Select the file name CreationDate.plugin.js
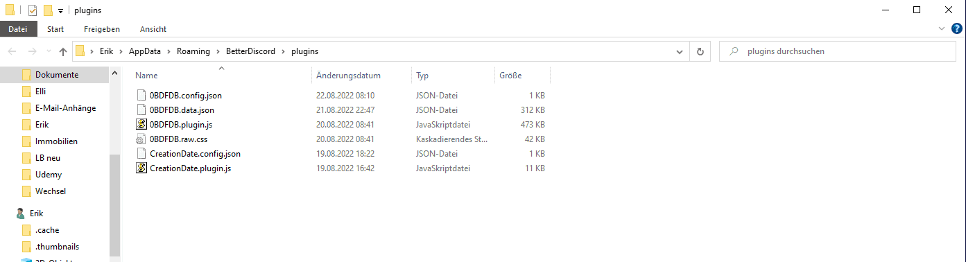This screenshot has height=262, width=966. point(191,168)
